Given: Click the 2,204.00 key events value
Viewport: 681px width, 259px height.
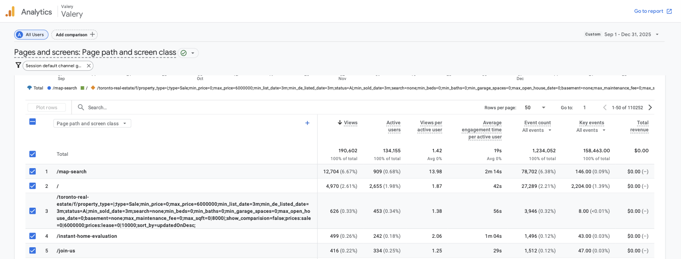Looking at the screenshot, I should [581, 186].
